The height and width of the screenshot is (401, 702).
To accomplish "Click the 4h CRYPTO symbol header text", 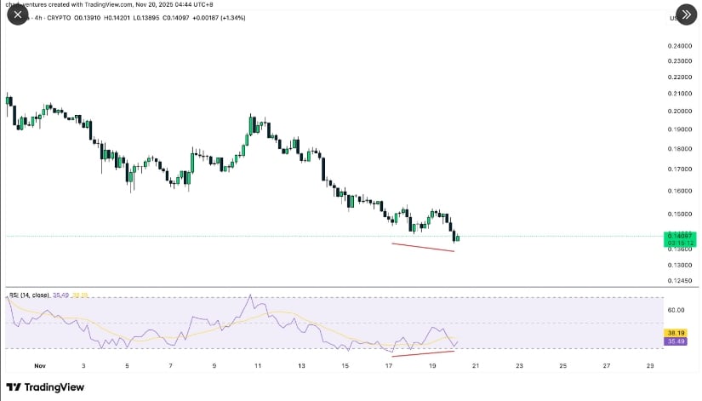I will pyautogui.click(x=43, y=18).
